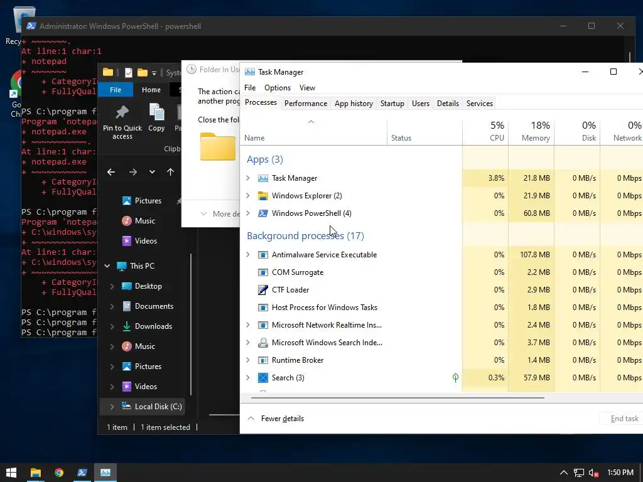Click the Runtime Broker process icon
This screenshot has height=482, width=643.
tap(263, 360)
